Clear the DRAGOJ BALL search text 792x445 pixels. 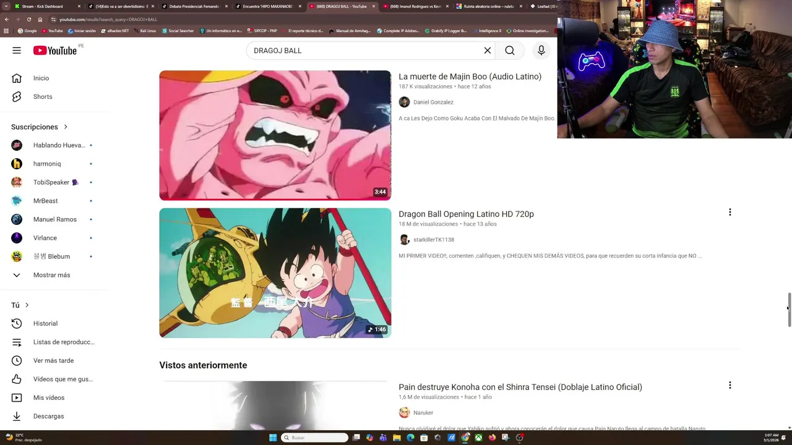point(488,51)
